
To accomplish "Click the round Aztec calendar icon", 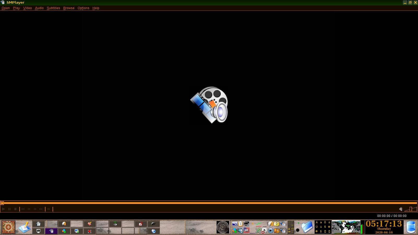I will [x=223, y=227].
